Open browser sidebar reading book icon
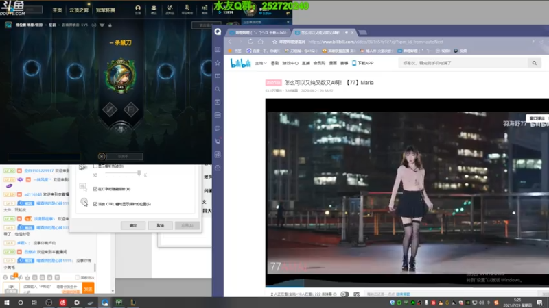The width and height of the screenshot is (549, 308). [218, 76]
